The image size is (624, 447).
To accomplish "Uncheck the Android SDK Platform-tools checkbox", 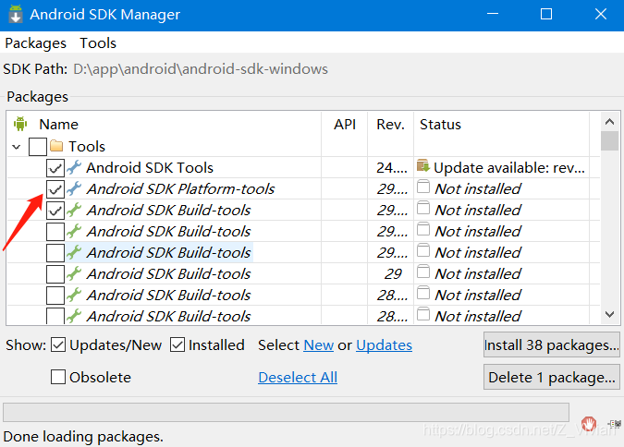I will pyautogui.click(x=55, y=189).
